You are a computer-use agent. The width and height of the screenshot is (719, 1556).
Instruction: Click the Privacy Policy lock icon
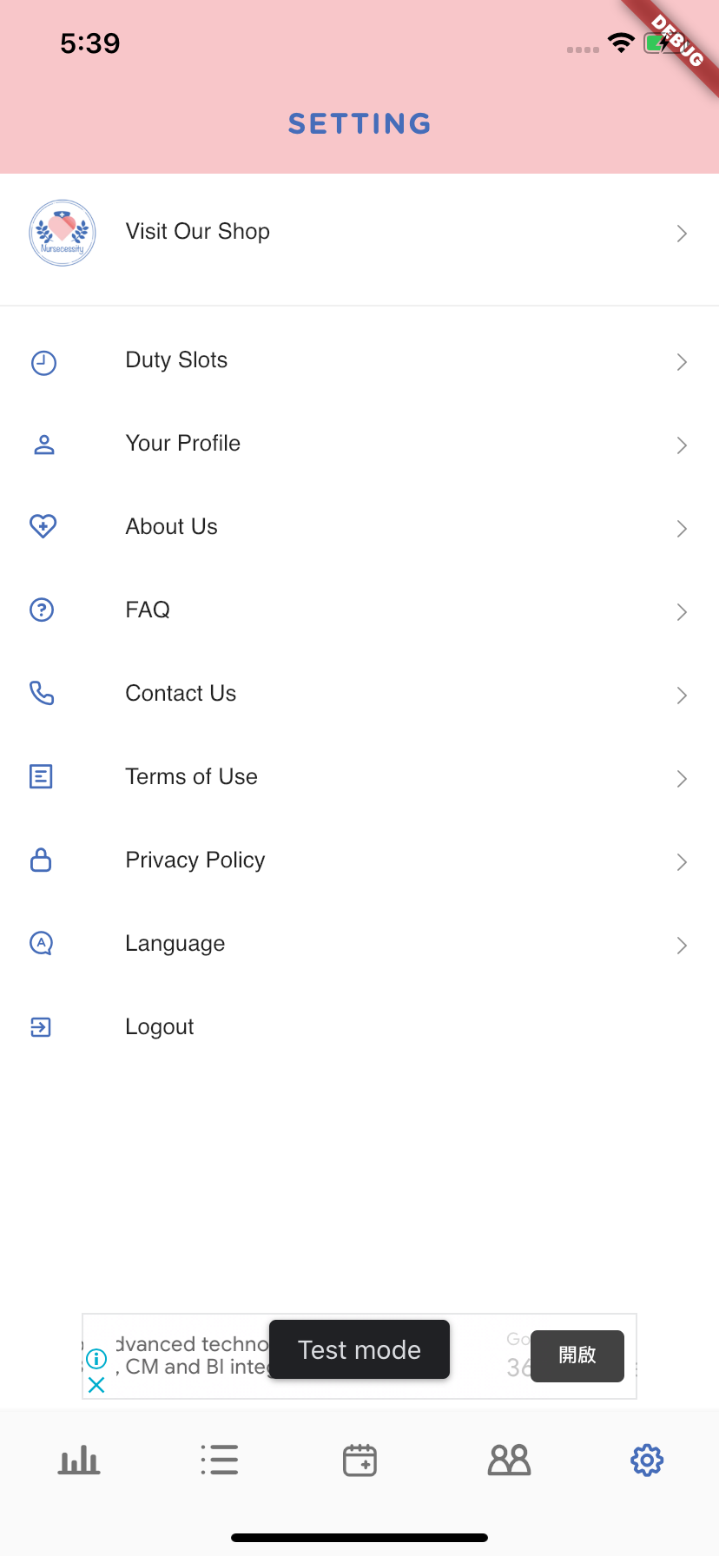click(41, 860)
